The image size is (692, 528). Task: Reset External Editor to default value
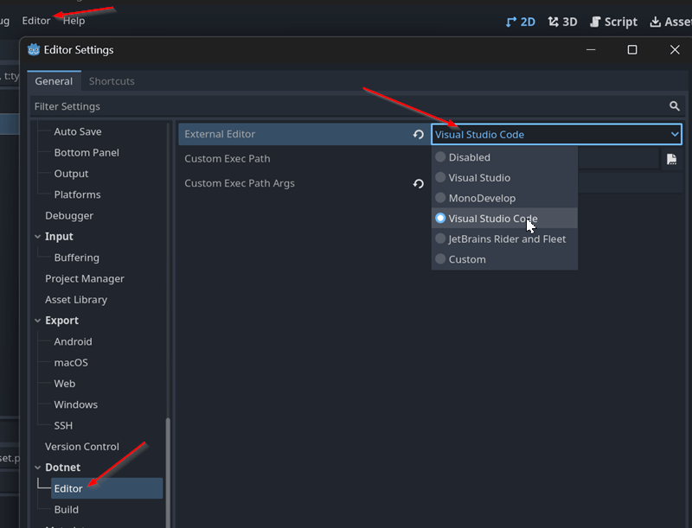click(x=419, y=135)
